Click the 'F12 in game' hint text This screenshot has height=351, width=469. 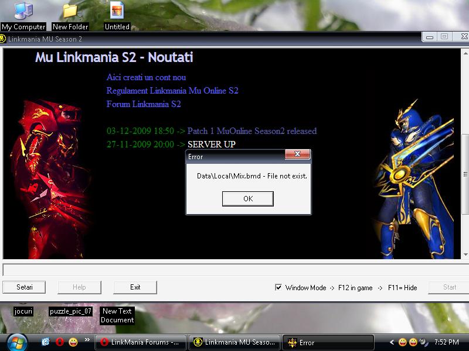coord(355,288)
